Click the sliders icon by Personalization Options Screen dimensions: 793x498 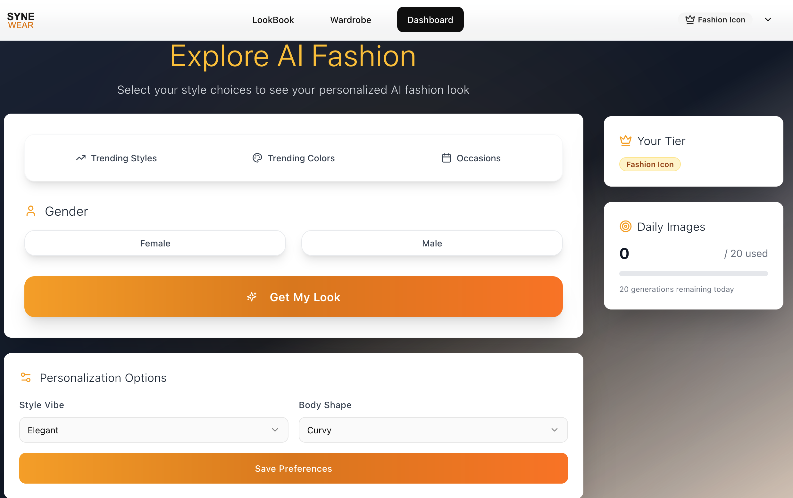pyautogui.click(x=26, y=378)
